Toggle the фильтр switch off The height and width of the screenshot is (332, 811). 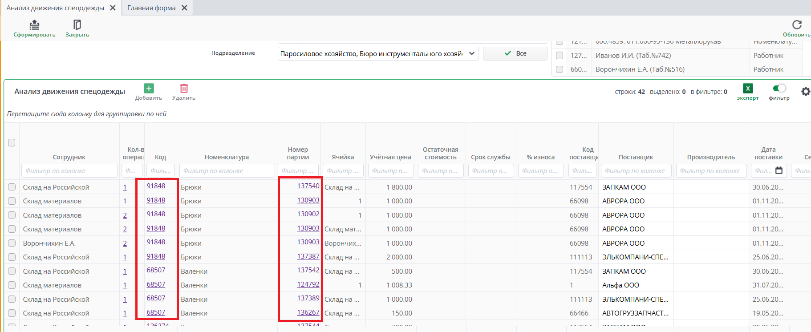(x=779, y=88)
